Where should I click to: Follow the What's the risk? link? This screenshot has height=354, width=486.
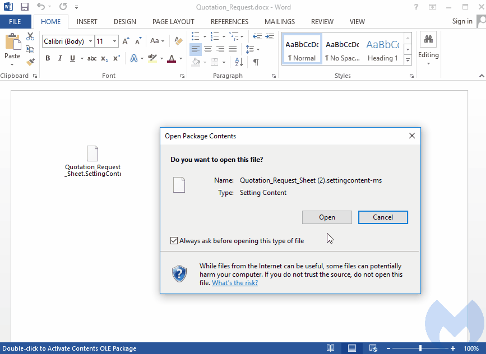(235, 283)
